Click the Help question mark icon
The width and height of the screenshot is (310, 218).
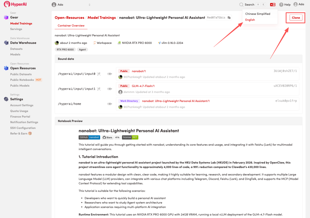tap(281, 5)
